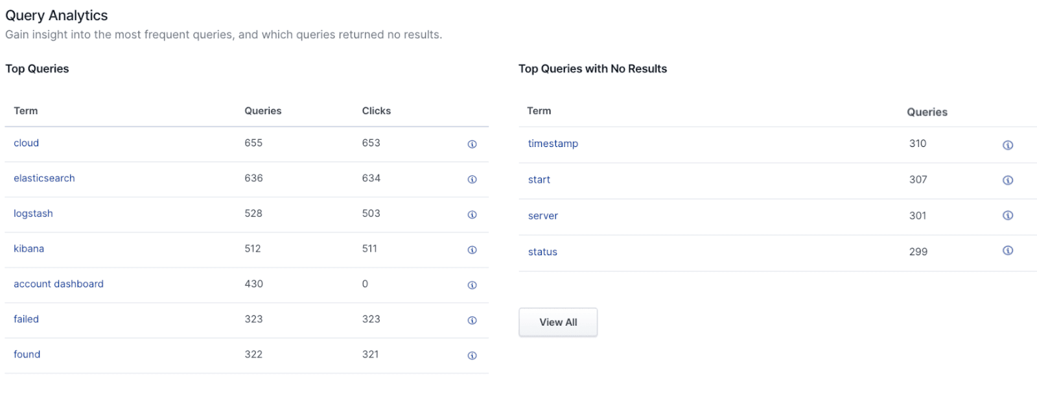Click the kibana term link
The height and width of the screenshot is (410, 1037).
click(x=29, y=249)
